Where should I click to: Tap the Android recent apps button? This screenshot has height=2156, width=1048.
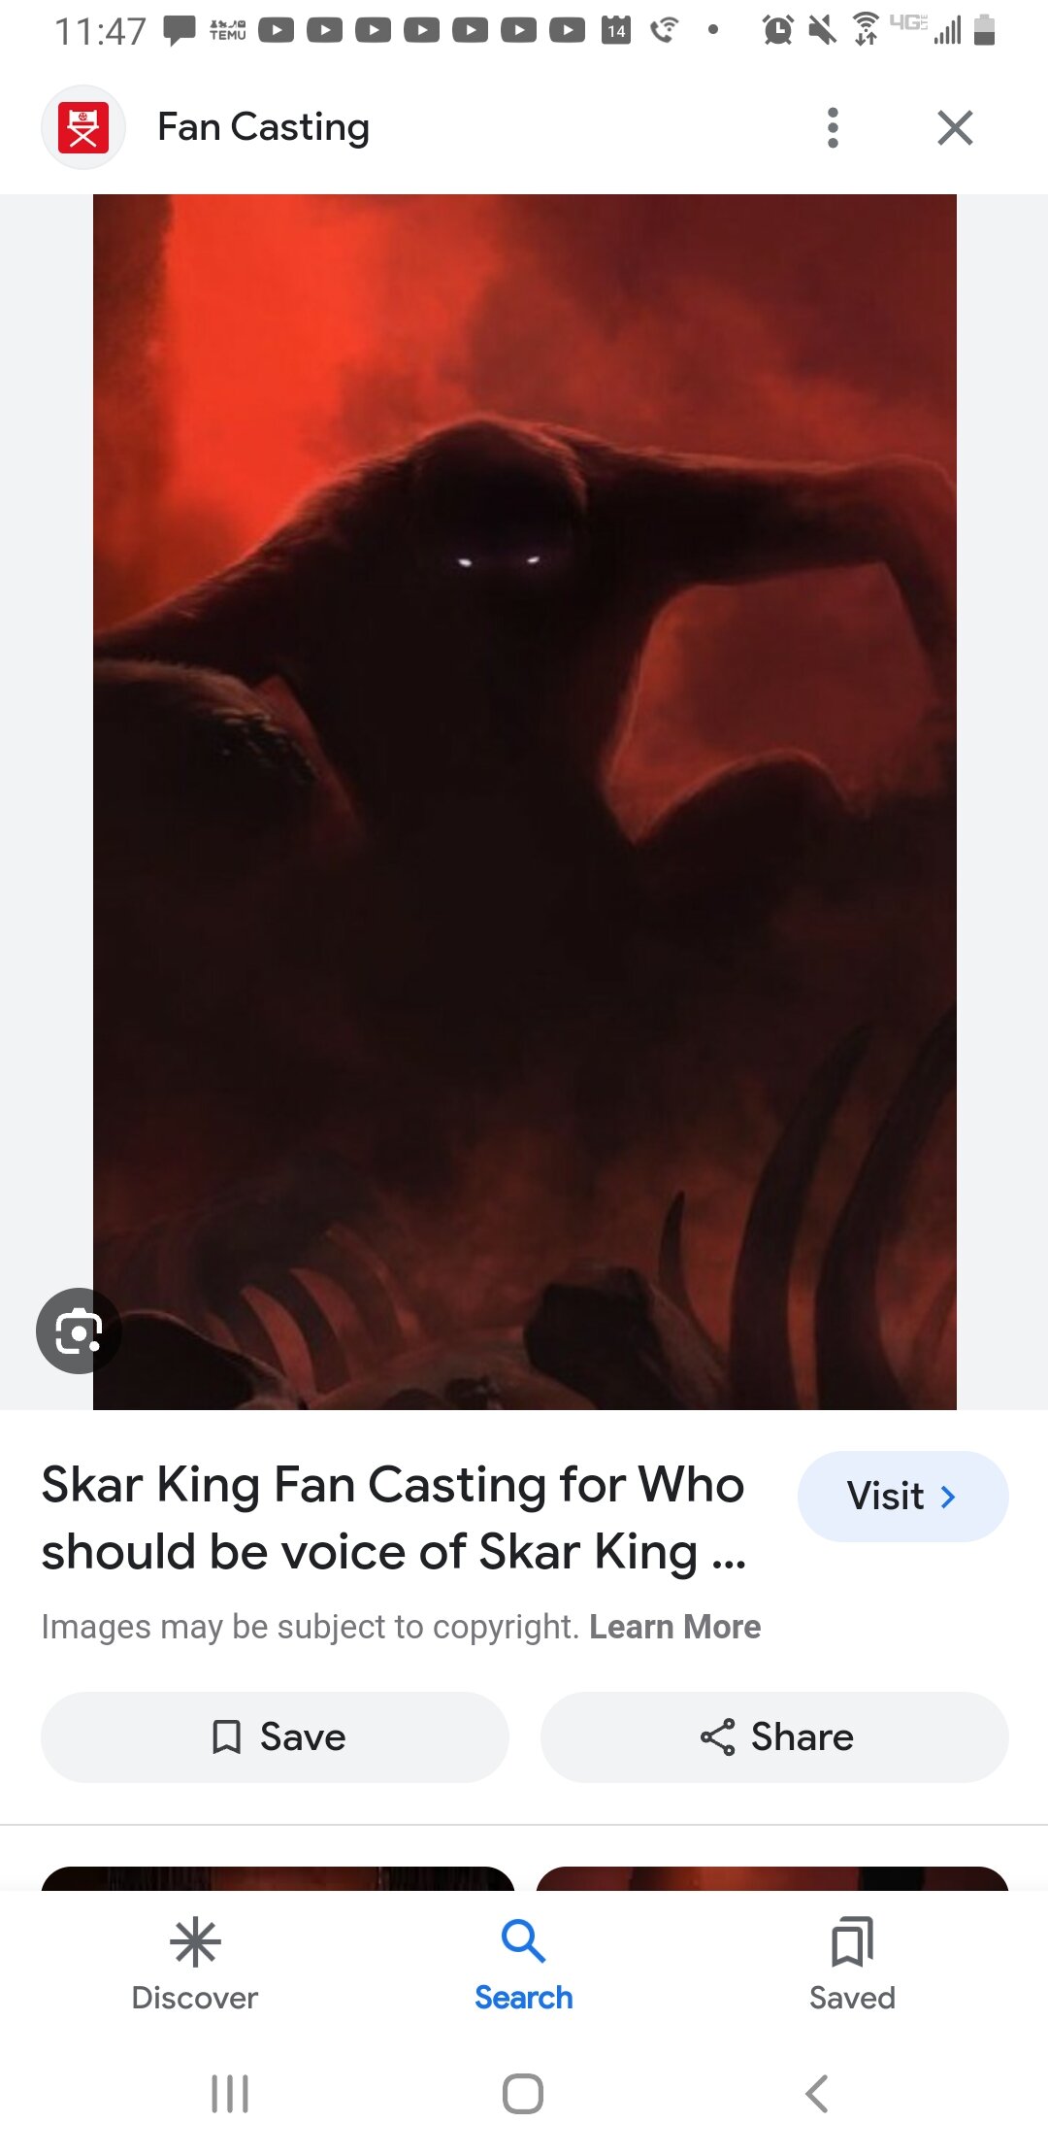230,2094
